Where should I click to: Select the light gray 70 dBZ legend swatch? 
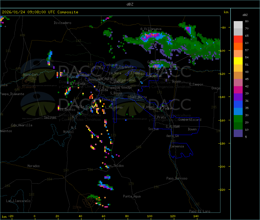pyautogui.click(x=238, y=25)
